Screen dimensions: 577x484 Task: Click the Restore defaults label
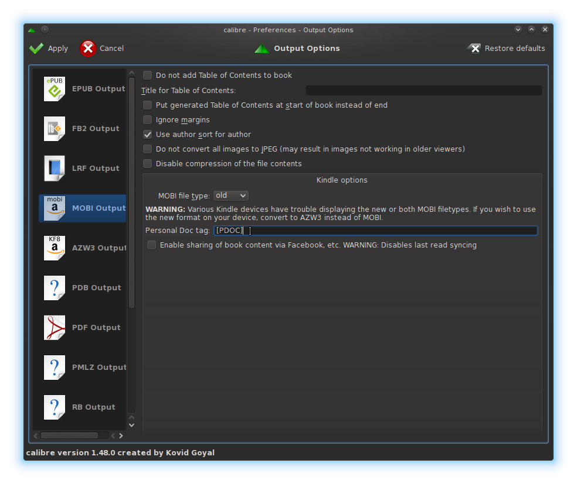(514, 49)
